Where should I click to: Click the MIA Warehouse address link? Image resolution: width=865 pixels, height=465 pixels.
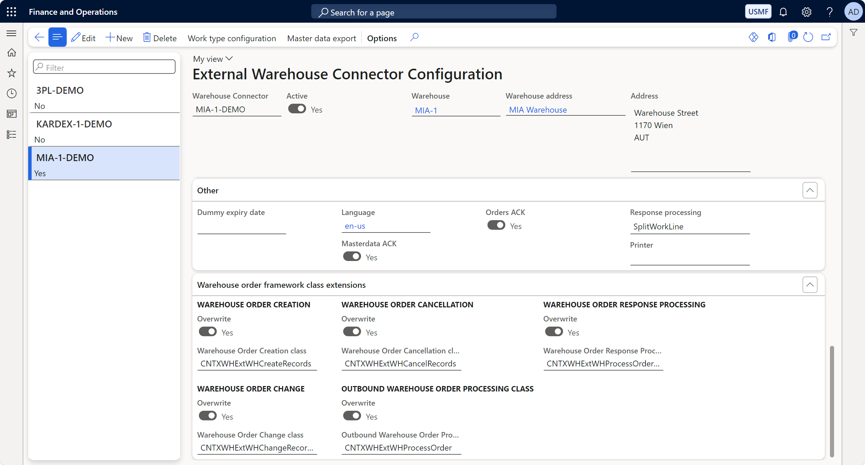pyautogui.click(x=538, y=110)
